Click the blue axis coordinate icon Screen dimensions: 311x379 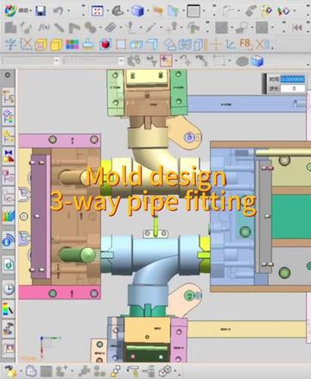[x=231, y=44]
